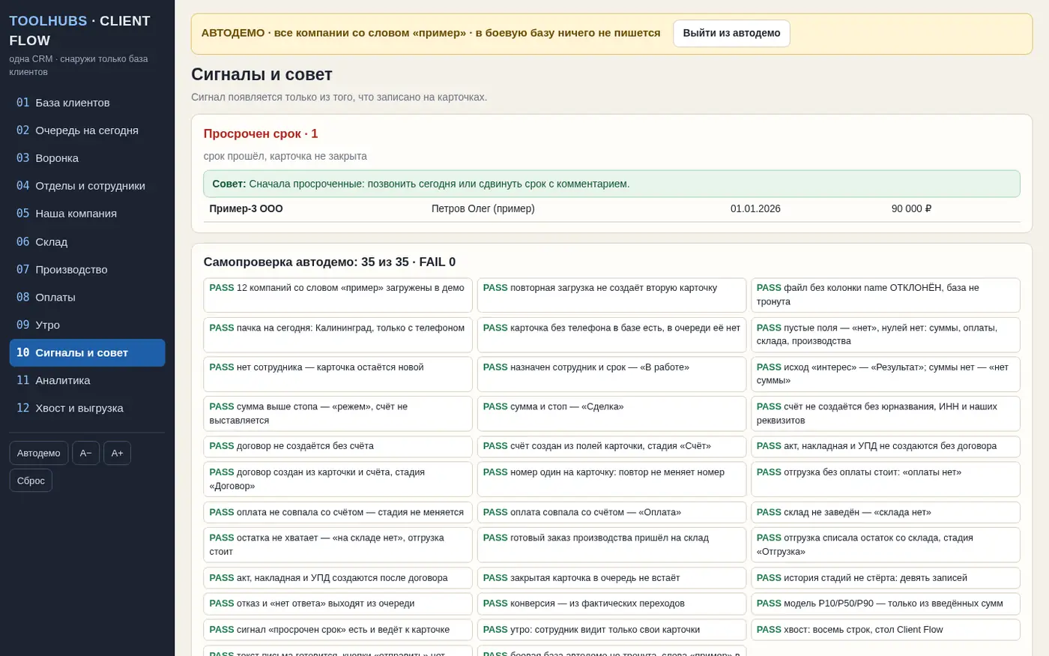
Task: Increase font size with «A+» button
Action: [x=118, y=453]
